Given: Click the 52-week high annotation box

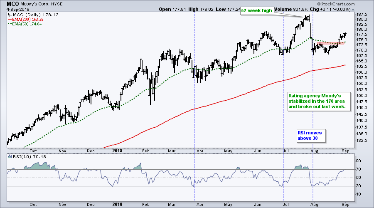Looking at the screenshot, I should (256, 10).
